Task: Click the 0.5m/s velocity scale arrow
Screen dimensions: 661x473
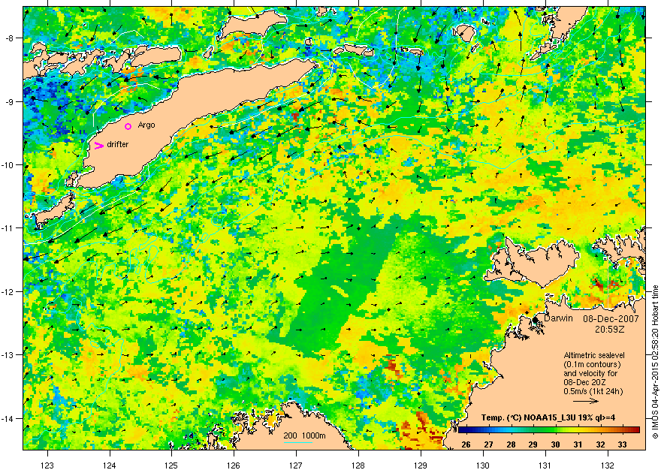Action: 587,401
